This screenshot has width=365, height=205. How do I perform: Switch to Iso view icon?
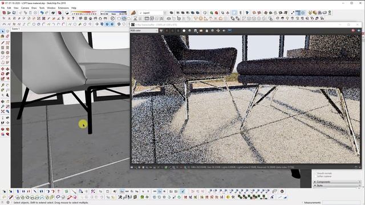(x=80, y=18)
